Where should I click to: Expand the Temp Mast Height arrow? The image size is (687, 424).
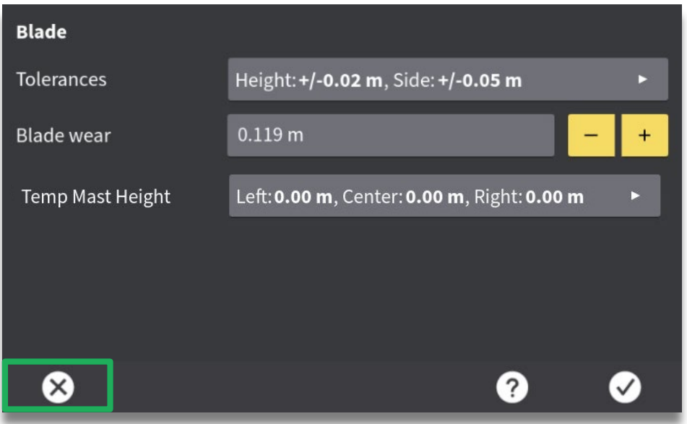(635, 196)
